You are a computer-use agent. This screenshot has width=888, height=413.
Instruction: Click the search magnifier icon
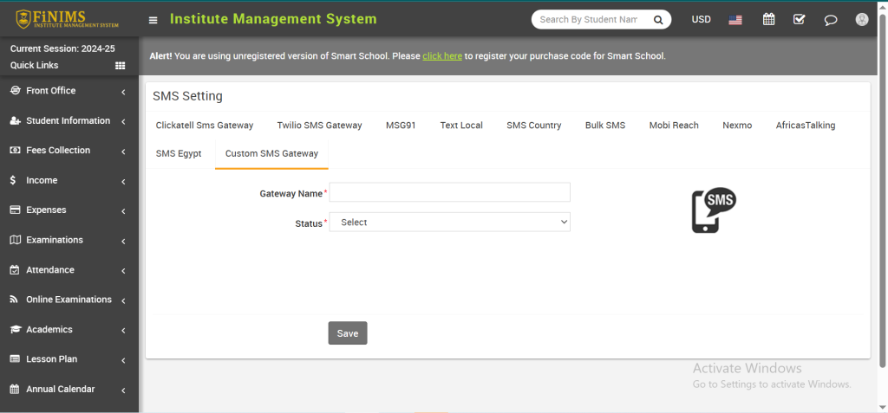658,19
